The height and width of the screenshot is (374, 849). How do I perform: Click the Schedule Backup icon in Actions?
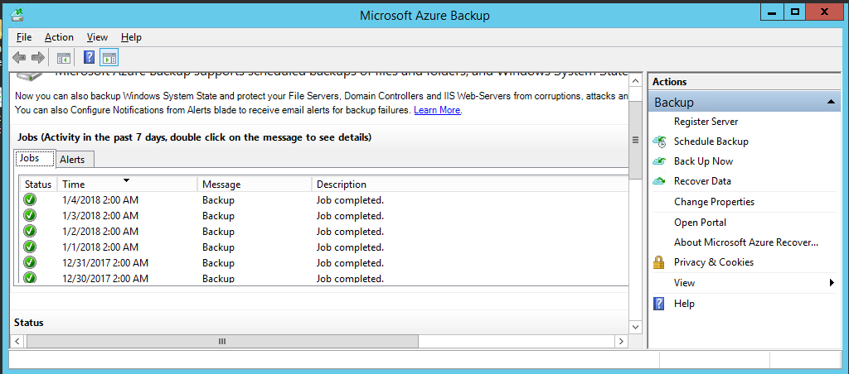pyautogui.click(x=659, y=141)
